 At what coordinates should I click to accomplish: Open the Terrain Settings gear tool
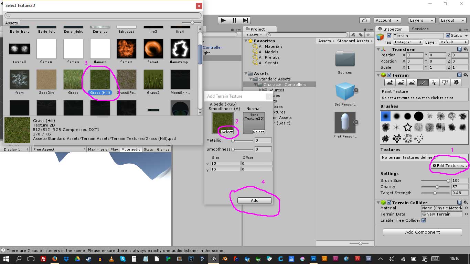(456, 82)
